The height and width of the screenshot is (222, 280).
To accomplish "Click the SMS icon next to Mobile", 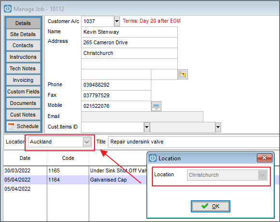I will (156, 106).
